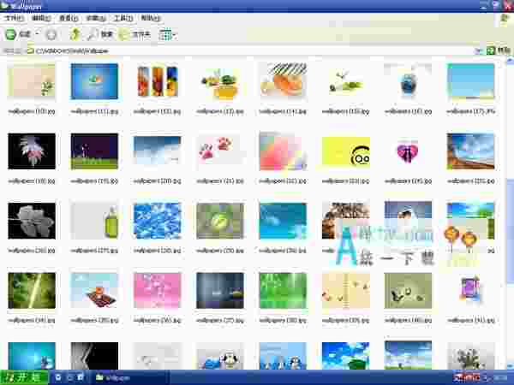Viewport: 514px width, 385px height.
Task: Select the black grey abstract curve thumbnail
Action: [x=94, y=356]
